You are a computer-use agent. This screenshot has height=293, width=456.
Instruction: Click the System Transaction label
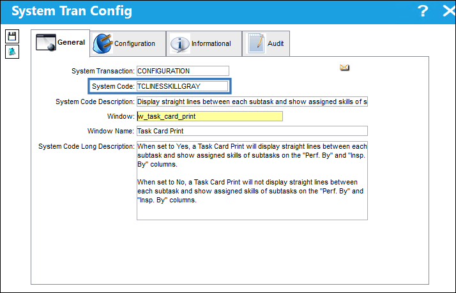click(103, 71)
